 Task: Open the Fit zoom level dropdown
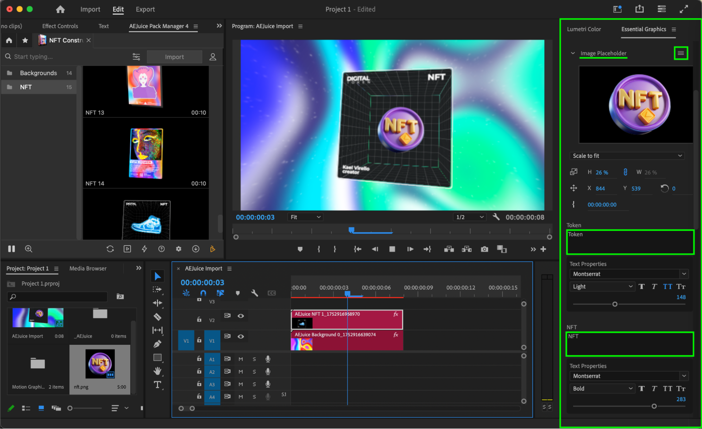(x=305, y=217)
